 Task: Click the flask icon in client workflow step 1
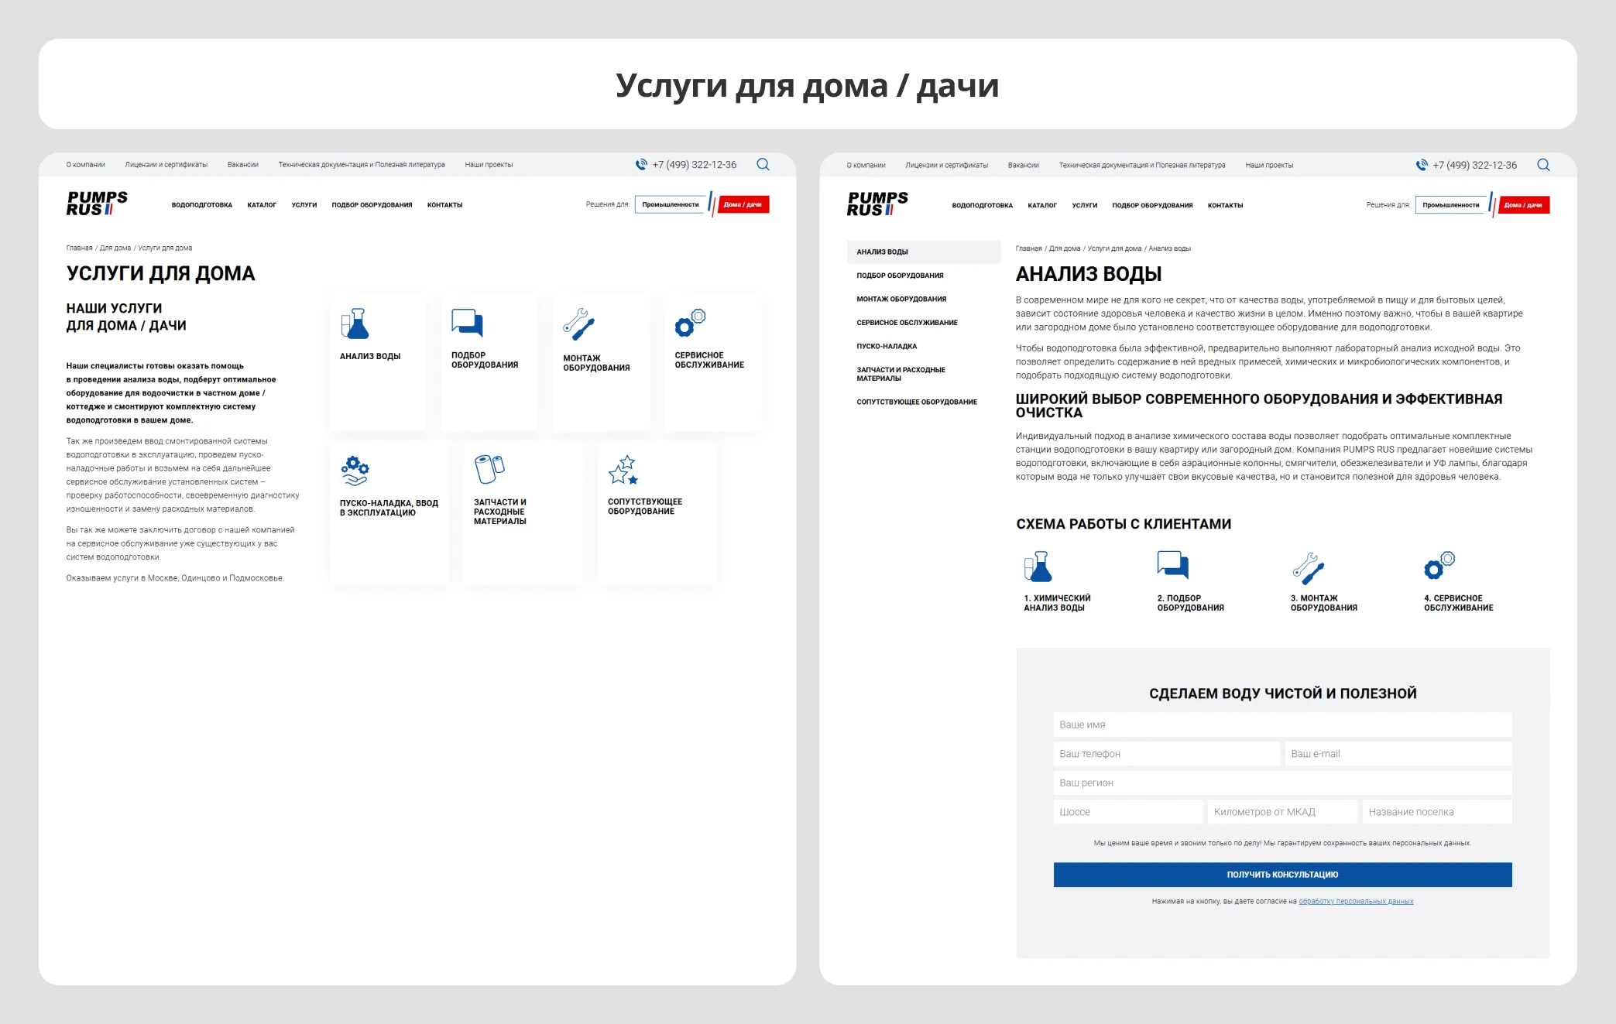(1038, 567)
